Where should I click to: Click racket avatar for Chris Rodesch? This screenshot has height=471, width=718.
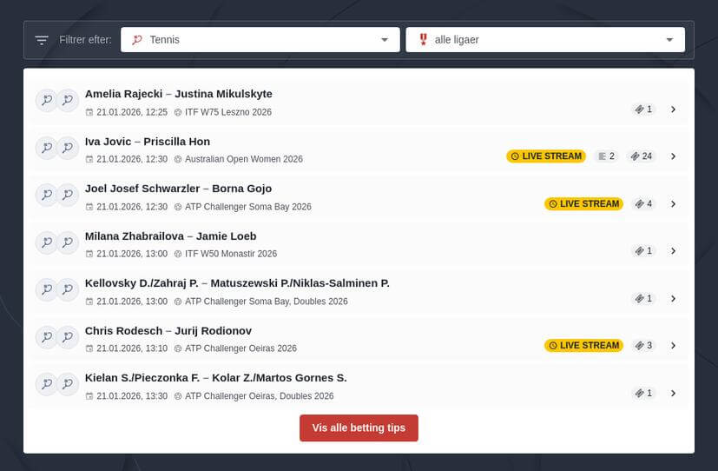click(x=47, y=337)
